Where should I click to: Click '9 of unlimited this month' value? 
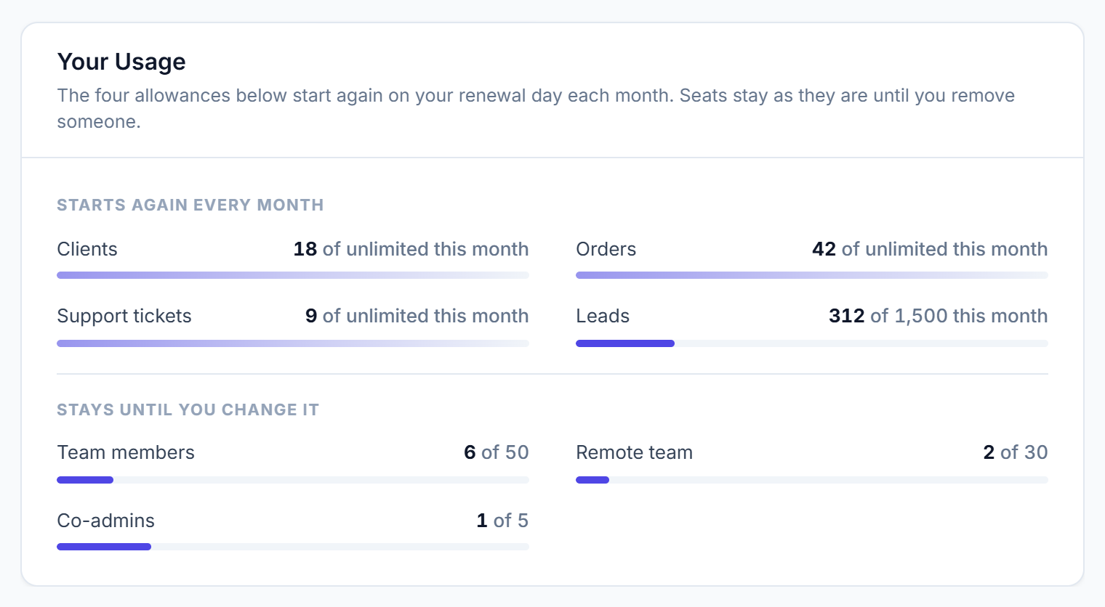[x=417, y=316]
